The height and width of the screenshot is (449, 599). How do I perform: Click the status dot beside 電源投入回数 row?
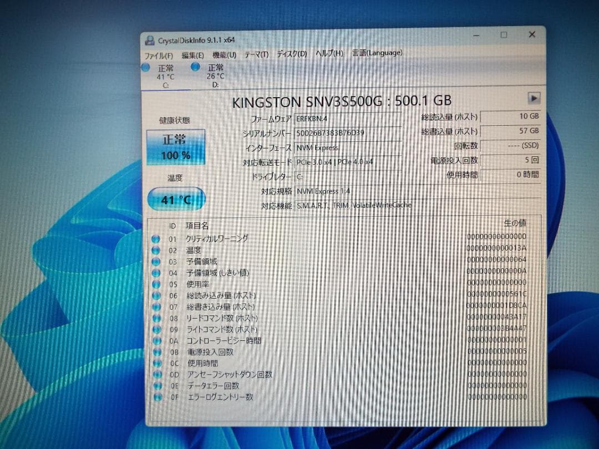tap(156, 352)
